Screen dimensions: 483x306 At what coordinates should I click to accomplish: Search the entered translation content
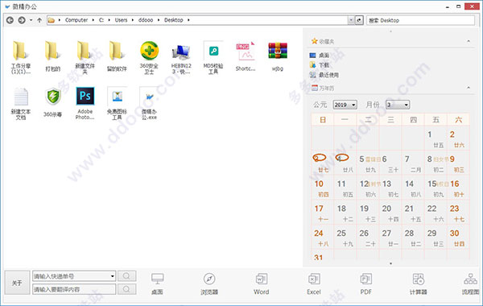tap(126, 289)
